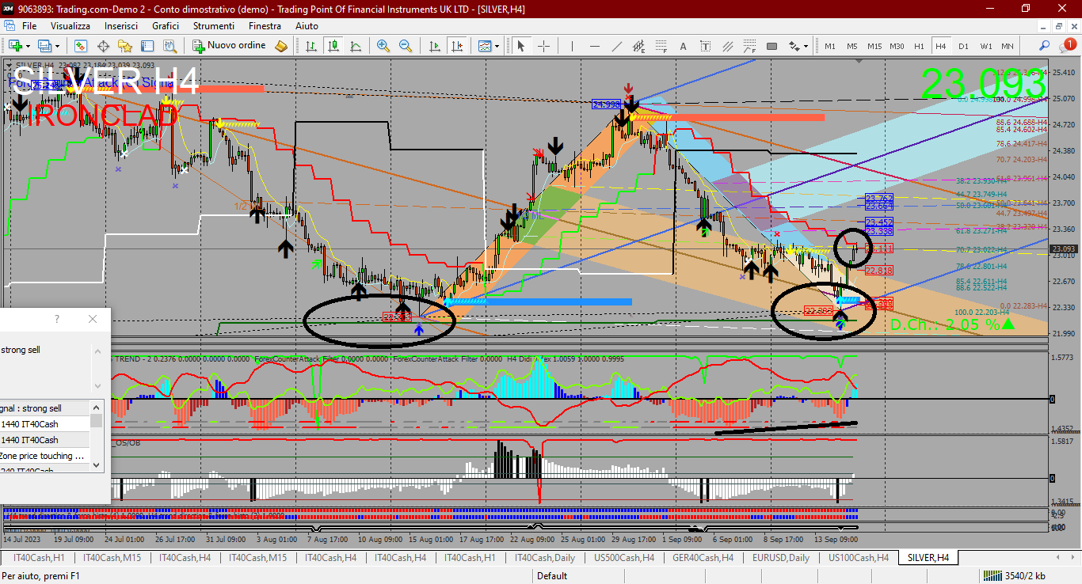Select the arrow cursor tool
1082x584 pixels.
pyautogui.click(x=520, y=46)
